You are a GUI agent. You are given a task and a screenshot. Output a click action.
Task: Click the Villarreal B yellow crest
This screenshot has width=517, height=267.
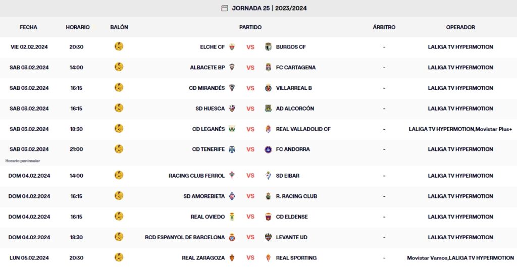(268, 88)
